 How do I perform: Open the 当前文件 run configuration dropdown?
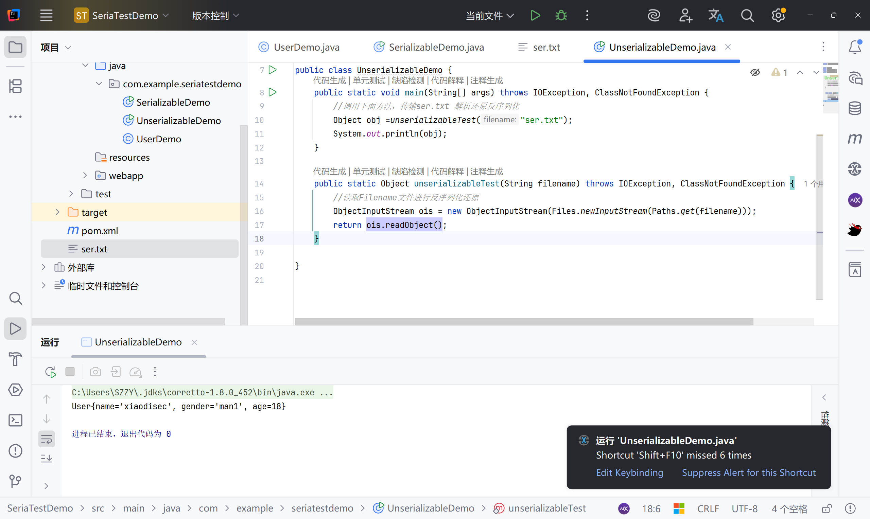pyautogui.click(x=489, y=15)
